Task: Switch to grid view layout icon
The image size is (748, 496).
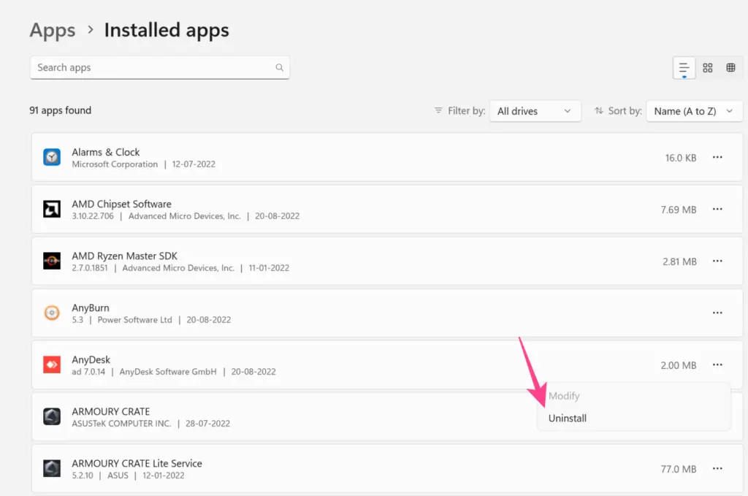Action: pos(707,68)
